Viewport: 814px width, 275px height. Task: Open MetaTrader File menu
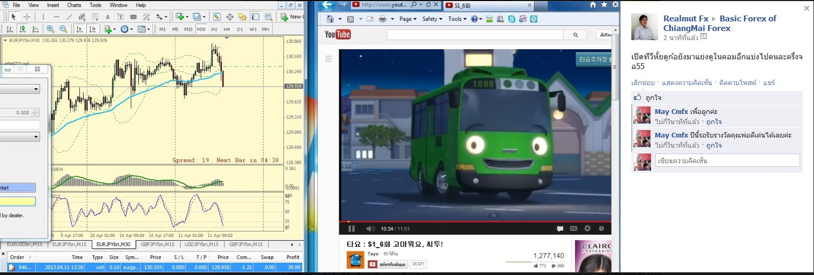(16, 5)
